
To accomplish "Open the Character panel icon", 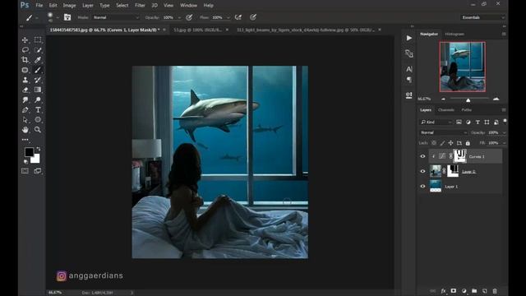I will (x=409, y=69).
